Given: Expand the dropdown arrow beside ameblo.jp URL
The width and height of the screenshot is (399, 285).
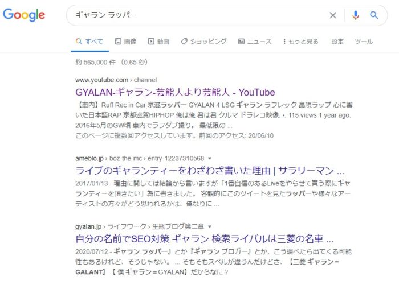Looking at the screenshot, I should 210,158.
